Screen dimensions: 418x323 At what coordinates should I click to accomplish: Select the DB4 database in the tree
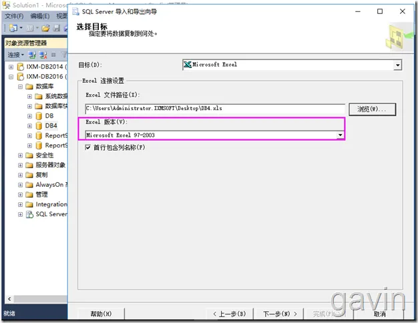(x=51, y=125)
